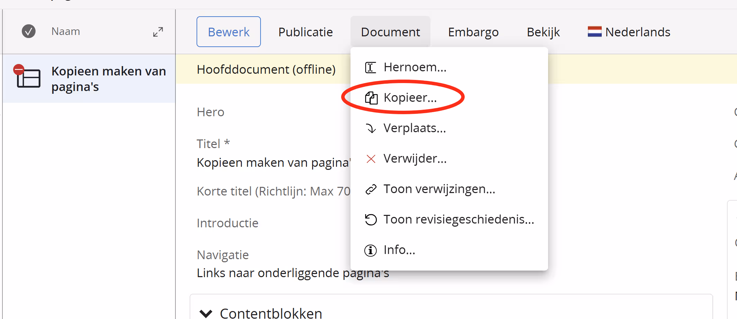The image size is (737, 319).
Task: Click the Bewerk button
Action: 229,32
